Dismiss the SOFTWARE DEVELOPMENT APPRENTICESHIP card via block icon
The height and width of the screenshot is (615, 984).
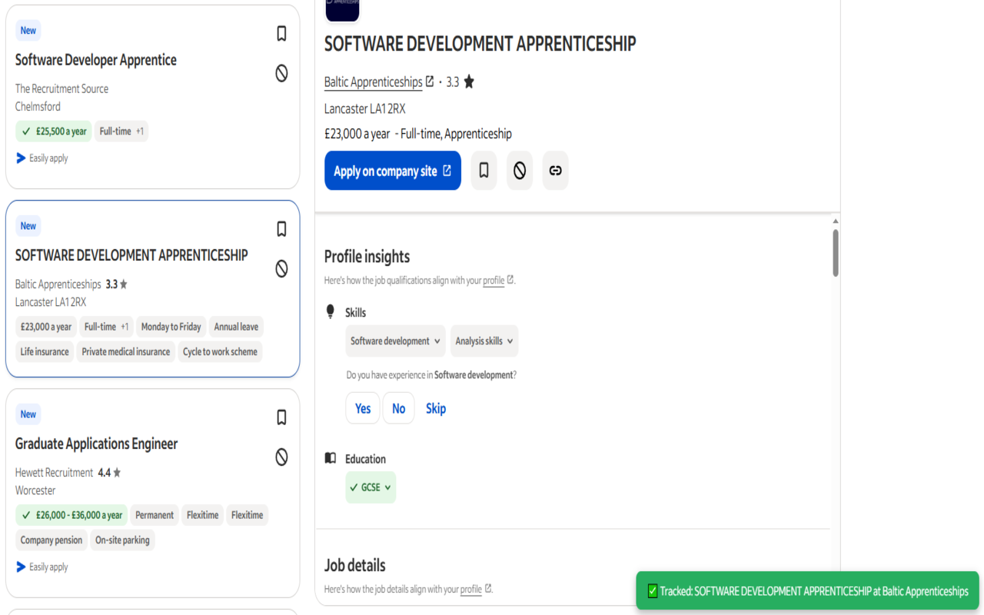click(x=281, y=269)
